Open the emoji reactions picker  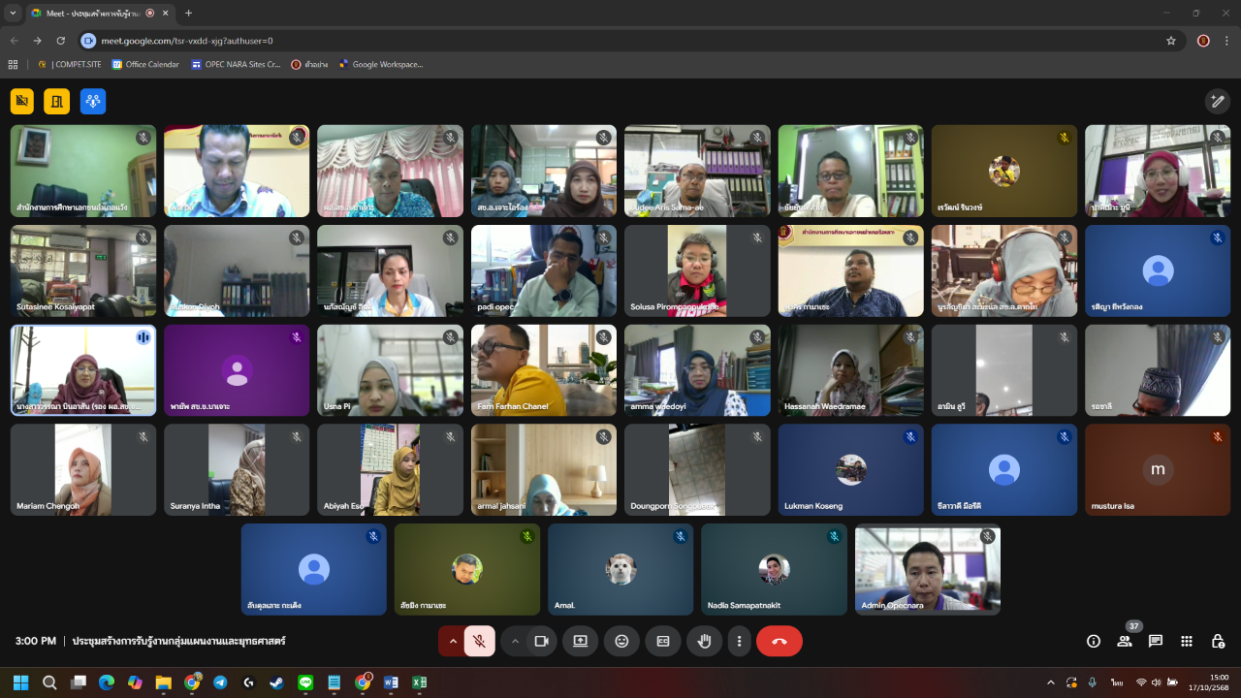pos(621,641)
